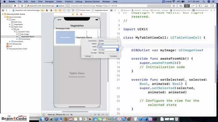Toggle the debug area button
Viewport: 218px width, 122px height.
coord(206,6)
